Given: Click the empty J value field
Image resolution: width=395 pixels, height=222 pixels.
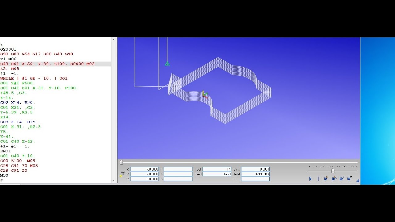Looking at the screenshot, I should 178,174.
